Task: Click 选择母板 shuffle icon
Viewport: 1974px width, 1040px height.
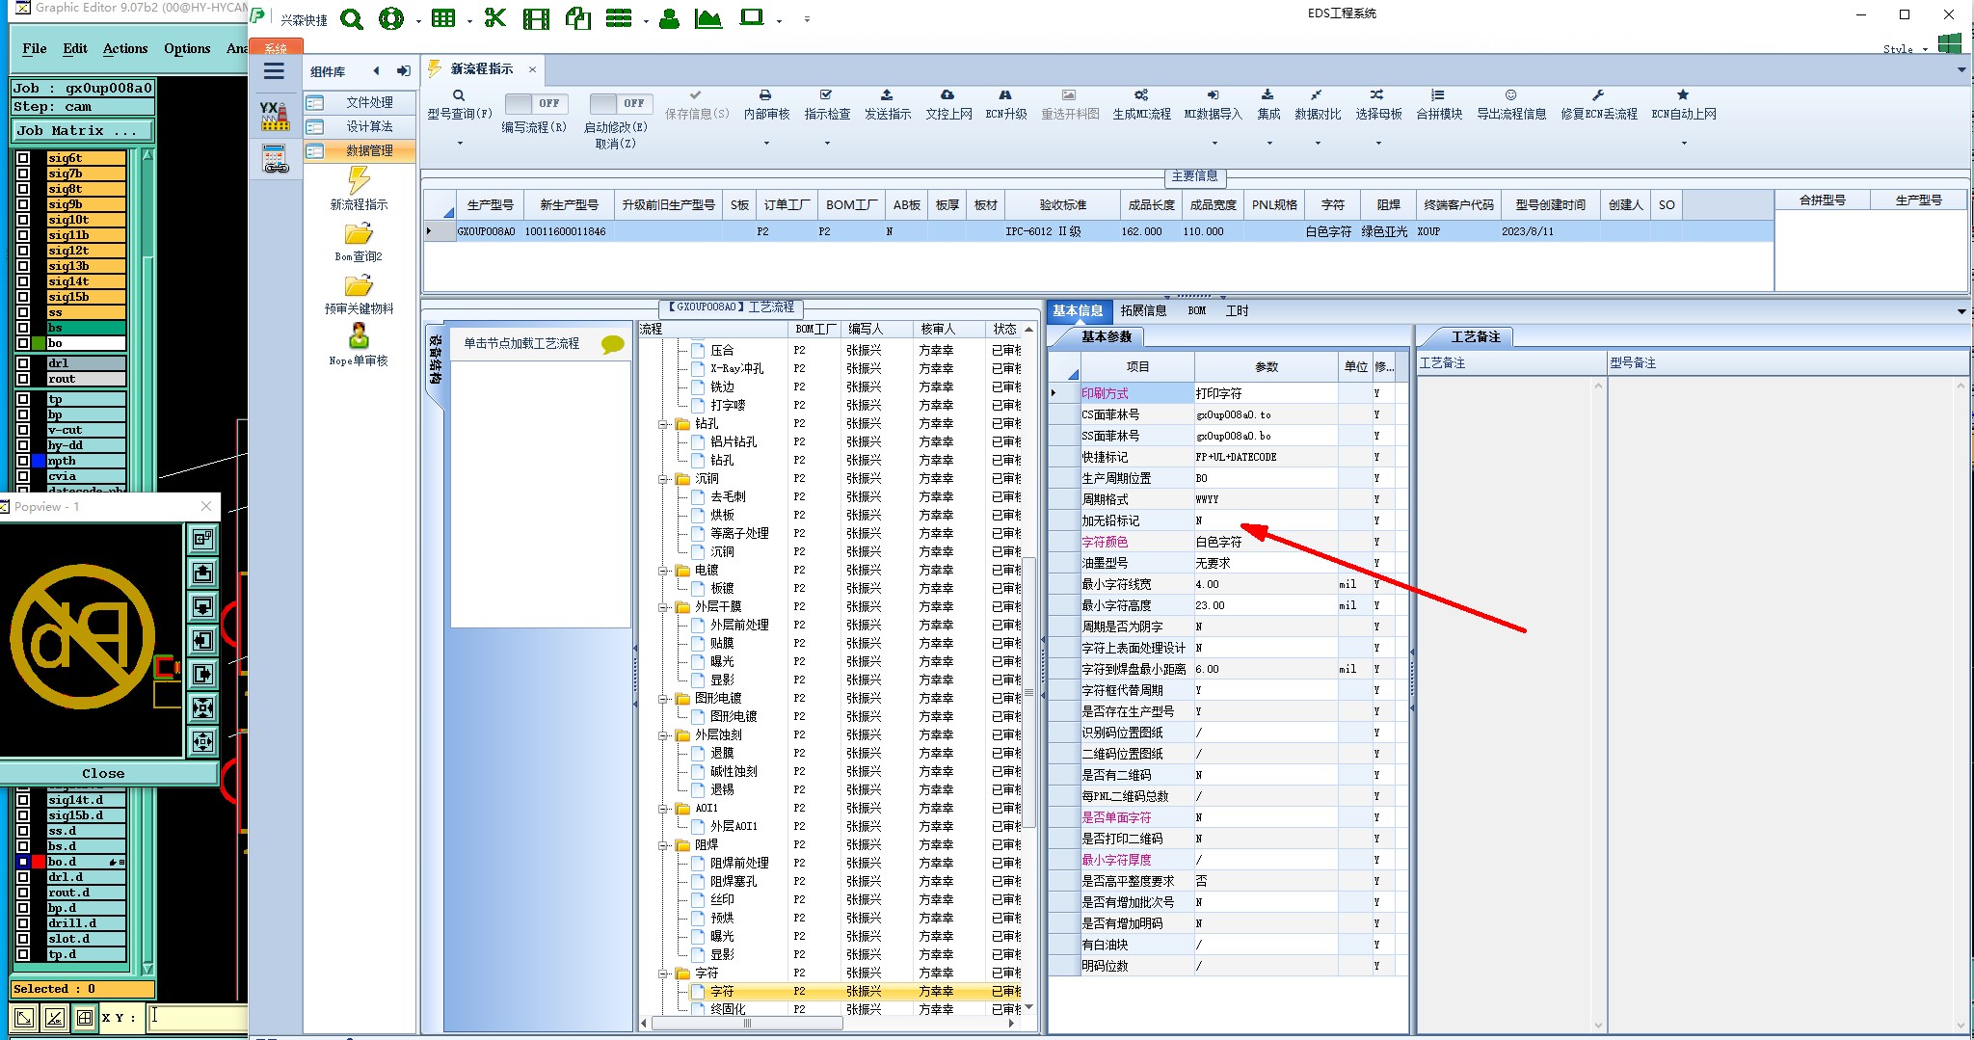Action: point(1376,95)
